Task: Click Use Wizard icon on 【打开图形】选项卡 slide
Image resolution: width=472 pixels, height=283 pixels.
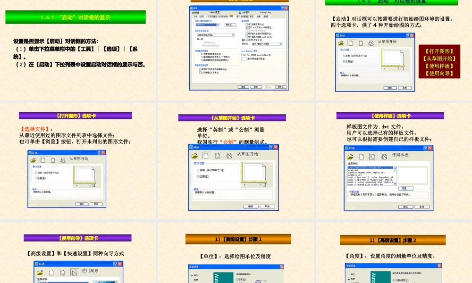Action: coord(63,160)
